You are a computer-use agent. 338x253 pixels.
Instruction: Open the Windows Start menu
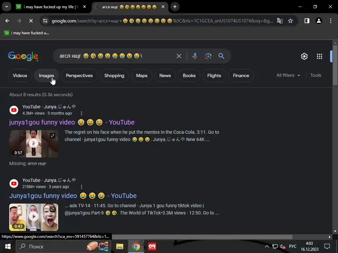tap(8, 246)
